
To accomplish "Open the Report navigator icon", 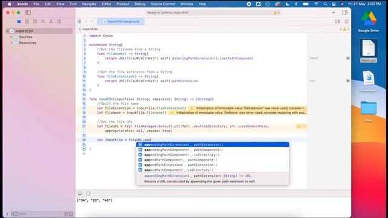I will pos(59,22).
